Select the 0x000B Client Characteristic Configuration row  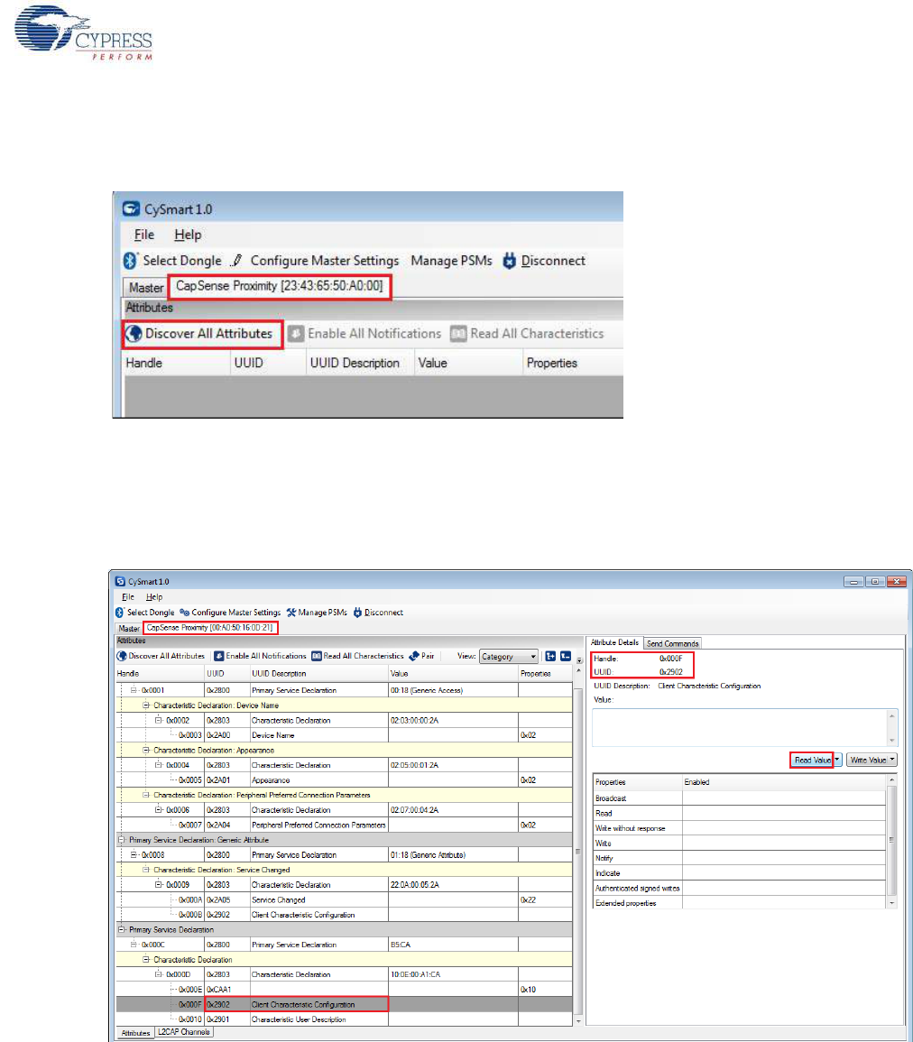click(x=345, y=915)
